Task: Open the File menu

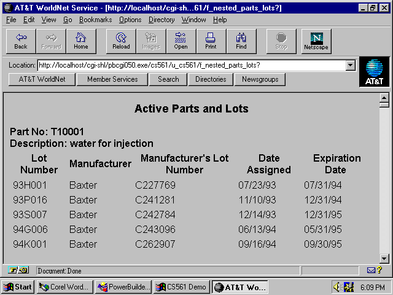Action: pyautogui.click(x=11, y=20)
